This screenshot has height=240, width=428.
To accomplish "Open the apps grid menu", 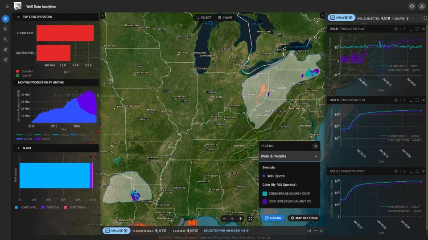I will coord(7,6).
